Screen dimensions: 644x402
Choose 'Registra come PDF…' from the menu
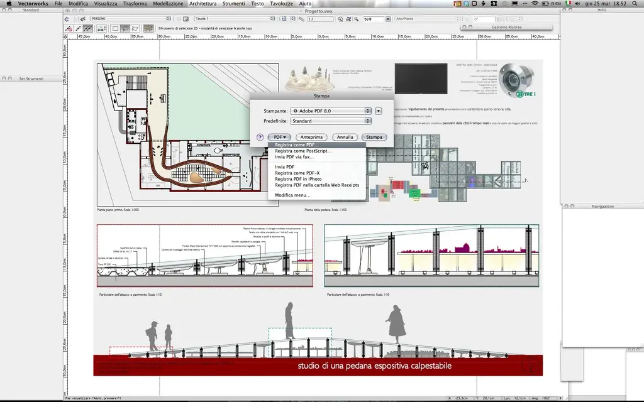click(296, 145)
